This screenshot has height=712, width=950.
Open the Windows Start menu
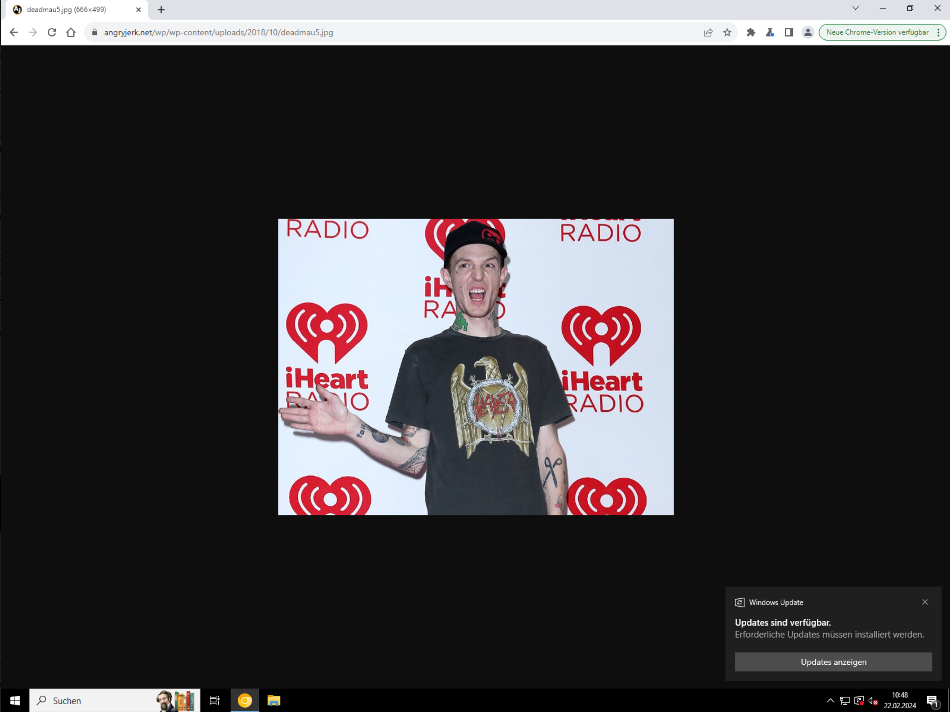click(x=15, y=701)
